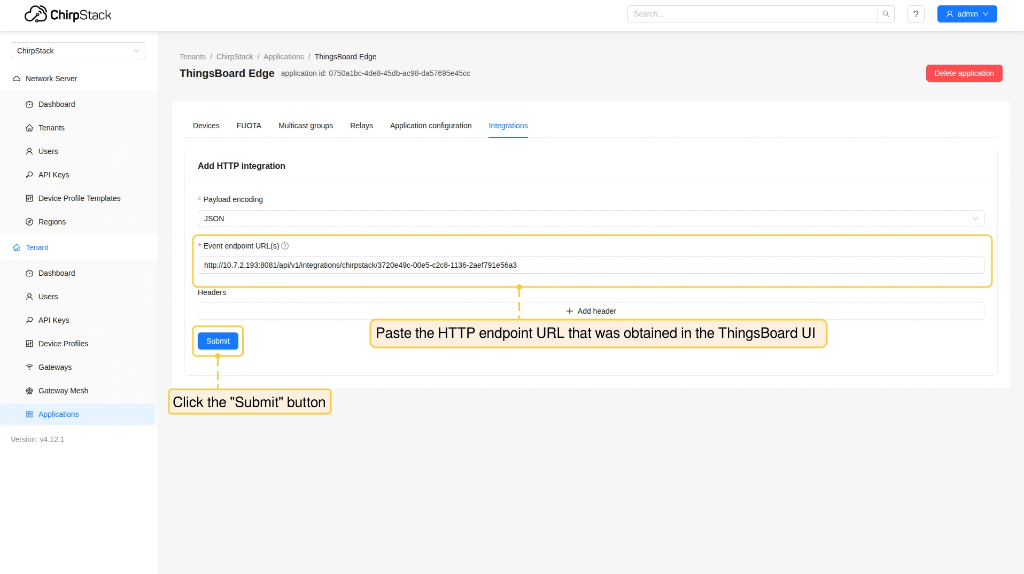The width and height of the screenshot is (1024, 574).
Task: Click the Submit button
Action: pos(218,341)
